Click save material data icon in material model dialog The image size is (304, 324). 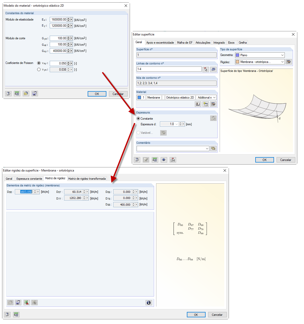coord(35,94)
